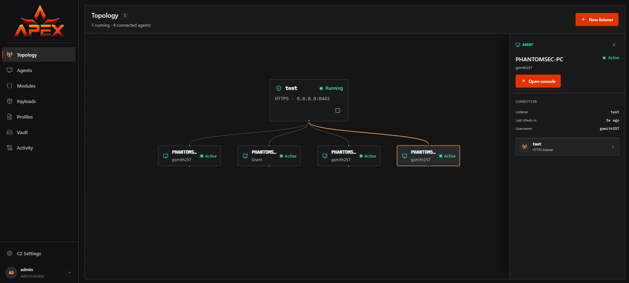Click the AD user avatar
This screenshot has height=283, width=629.
point(11,273)
